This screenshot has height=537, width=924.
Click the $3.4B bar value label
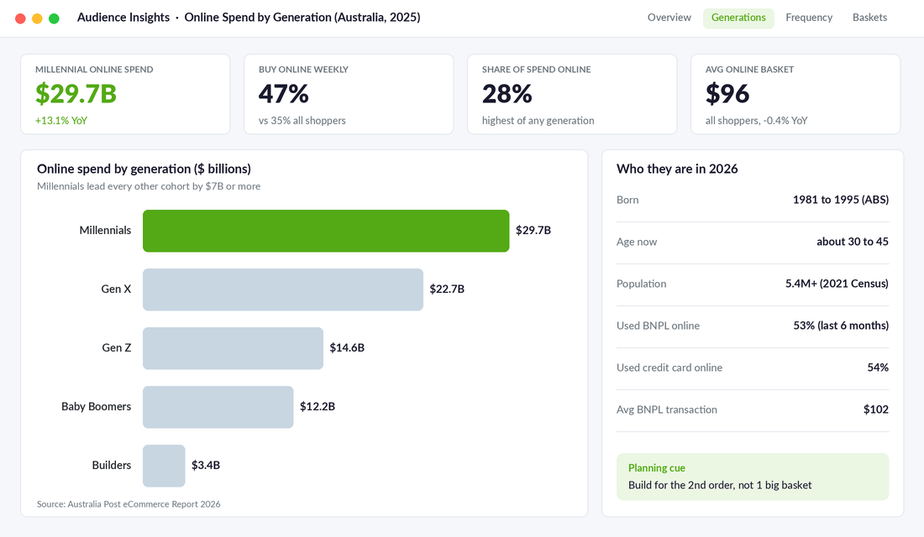click(206, 465)
